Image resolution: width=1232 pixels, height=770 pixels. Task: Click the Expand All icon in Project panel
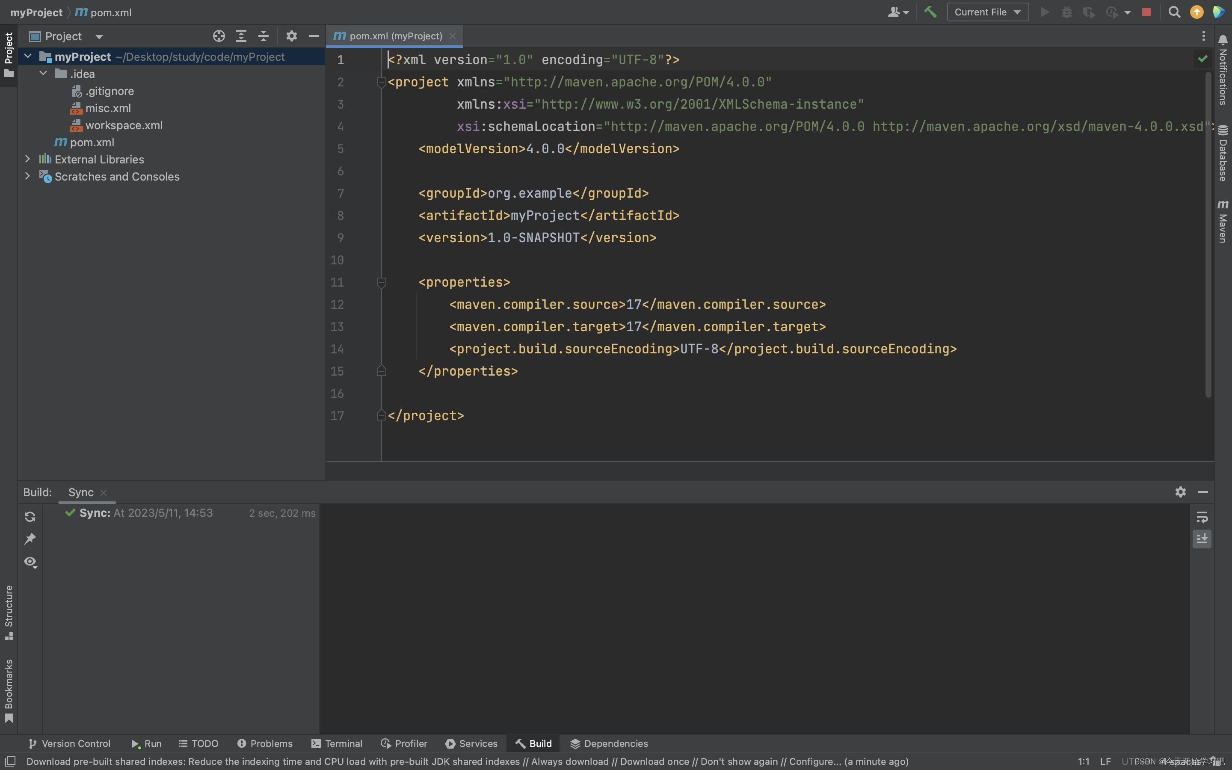(x=241, y=36)
